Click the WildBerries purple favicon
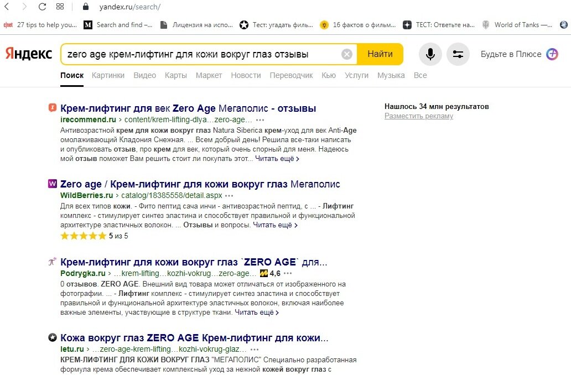571x375 pixels. [x=53, y=184]
